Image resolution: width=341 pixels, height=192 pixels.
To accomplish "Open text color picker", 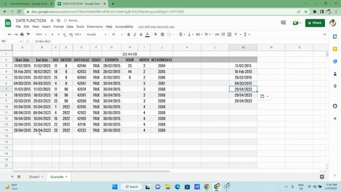I will pyautogui.click(x=147, y=34).
